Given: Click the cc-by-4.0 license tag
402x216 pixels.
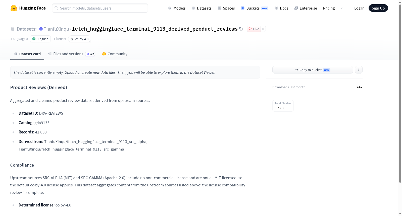Looking at the screenshot, I should point(80,39).
